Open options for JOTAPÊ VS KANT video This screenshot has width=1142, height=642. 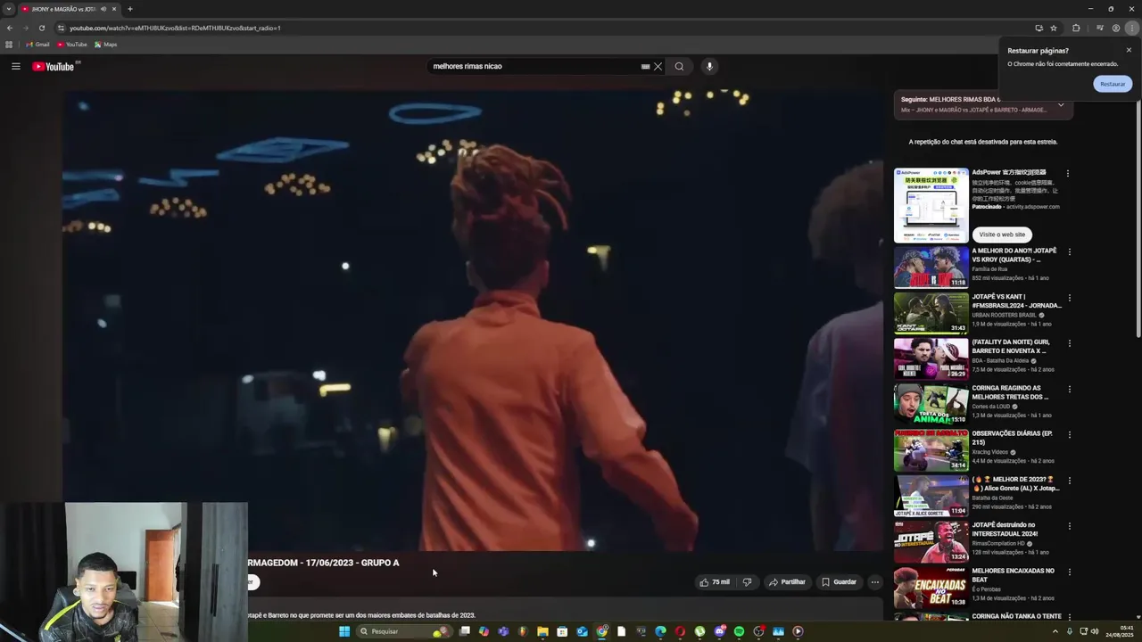tap(1070, 298)
